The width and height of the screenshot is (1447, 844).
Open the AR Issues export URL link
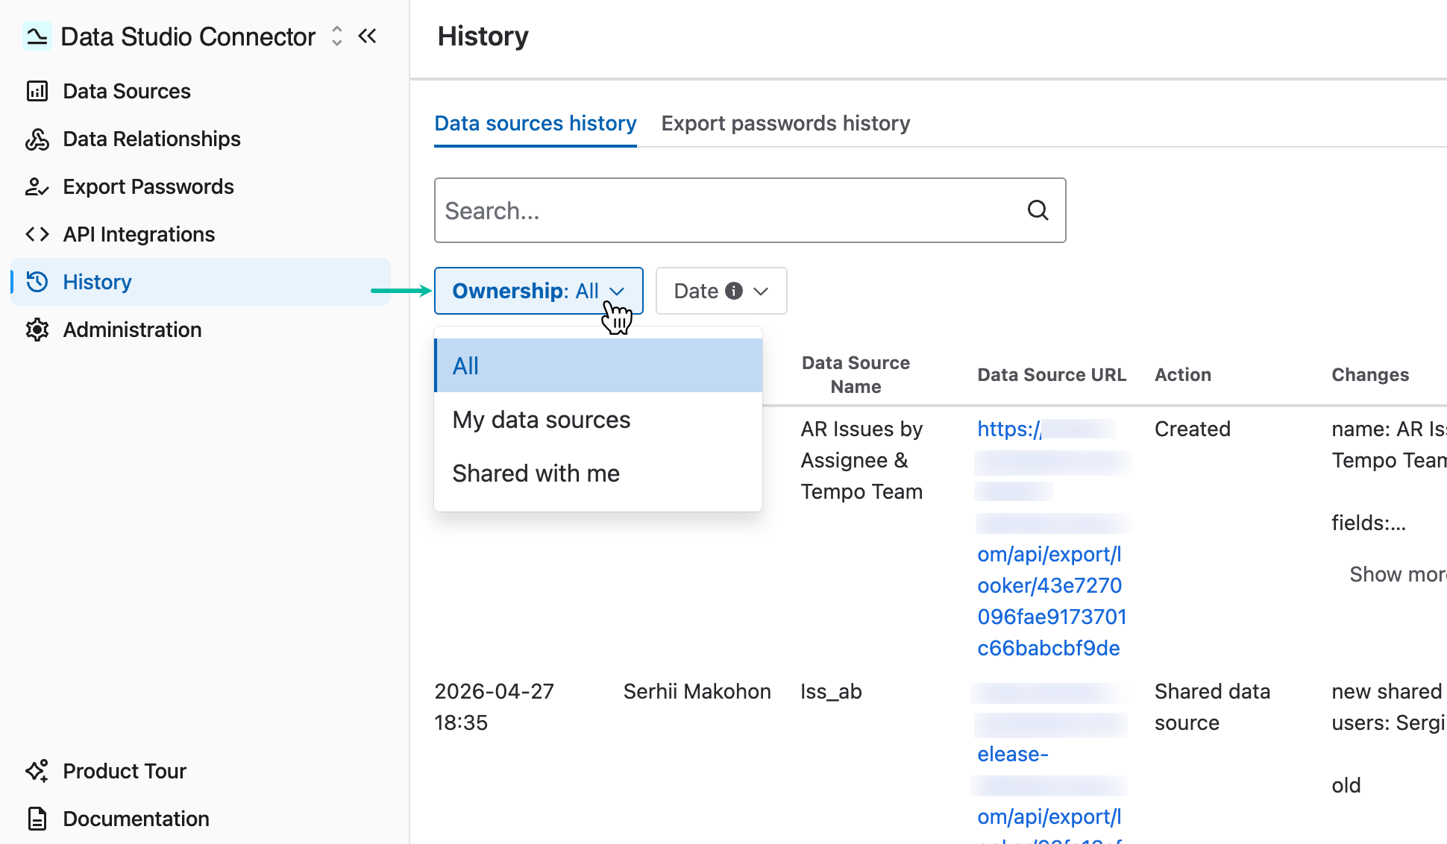pyautogui.click(x=1052, y=538)
